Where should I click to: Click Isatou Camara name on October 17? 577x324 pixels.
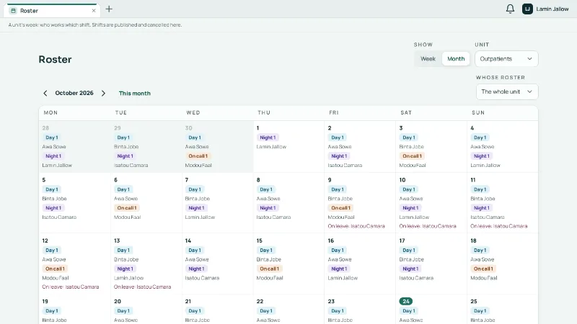416,278
